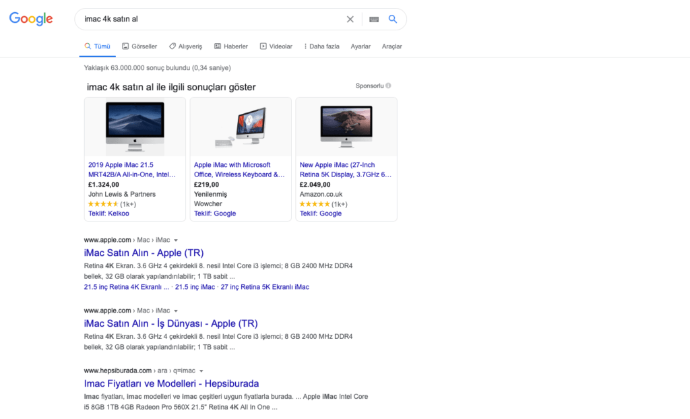Click the Google logo
This screenshot has width=690, height=419.
[x=31, y=18]
